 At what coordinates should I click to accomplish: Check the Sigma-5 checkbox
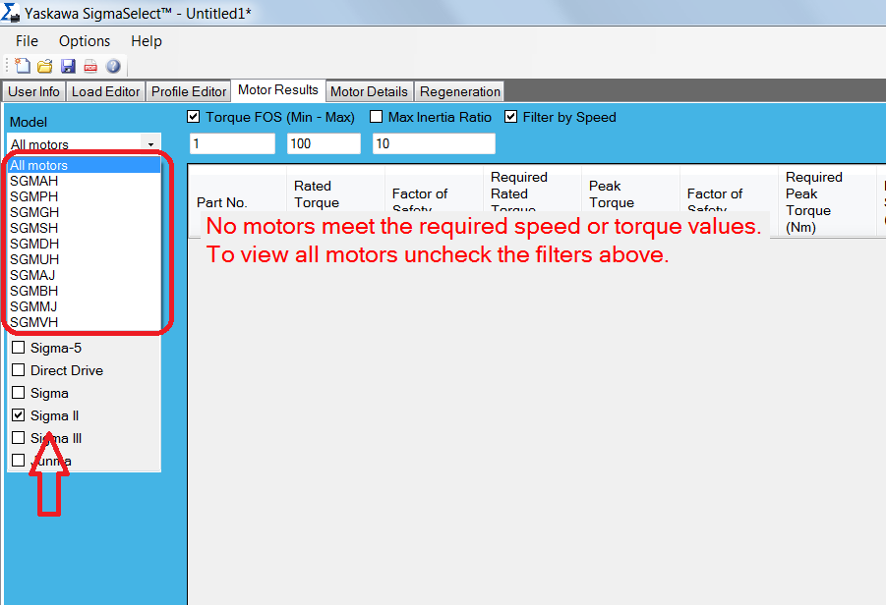(18, 347)
